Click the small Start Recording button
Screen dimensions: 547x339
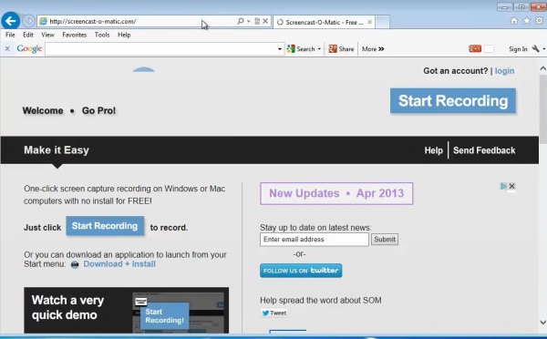click(x=105, y=226)
